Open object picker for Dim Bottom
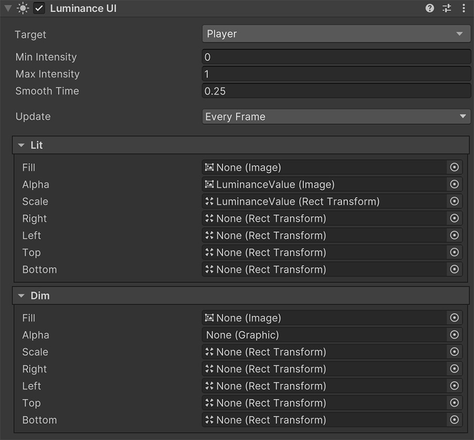The image size is (474, 440). (x=454, y=420)
